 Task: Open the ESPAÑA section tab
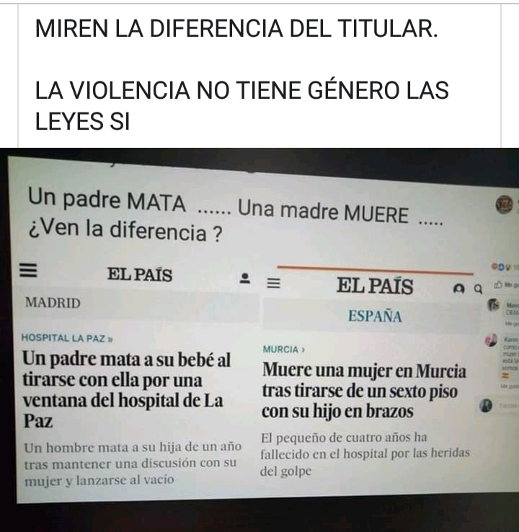pyautogui.click(x=375, y=316)
